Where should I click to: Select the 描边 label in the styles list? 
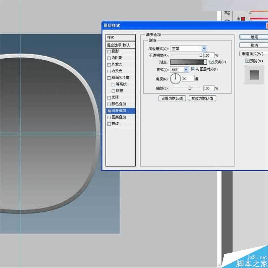(x=115, y=124)
